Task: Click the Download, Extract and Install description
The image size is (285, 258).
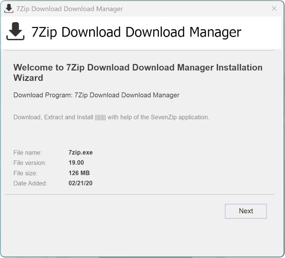Action: 111,117
